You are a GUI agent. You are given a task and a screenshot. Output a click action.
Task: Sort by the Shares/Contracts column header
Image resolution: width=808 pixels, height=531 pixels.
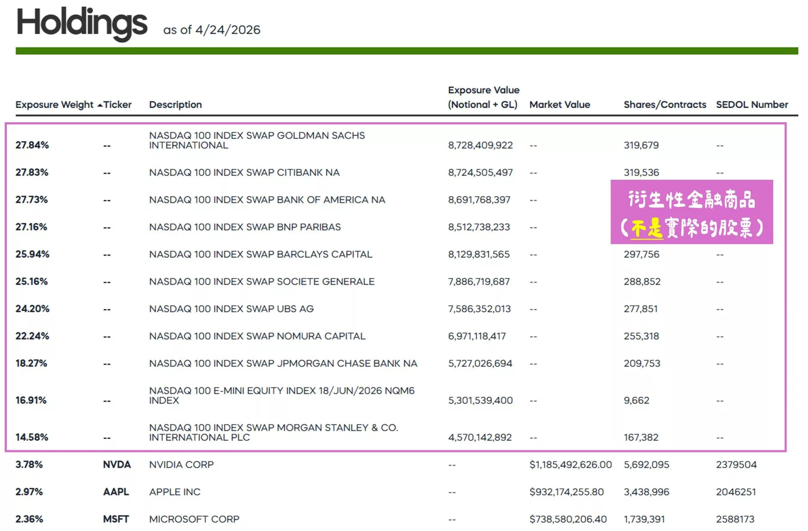coord(665,105)
